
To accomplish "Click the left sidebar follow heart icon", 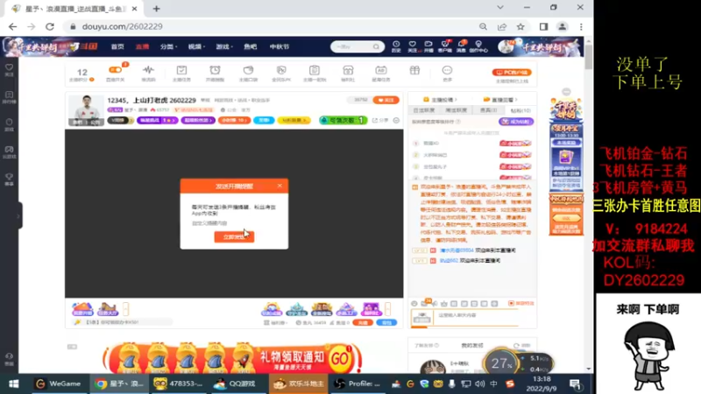I will click(10, 67).
